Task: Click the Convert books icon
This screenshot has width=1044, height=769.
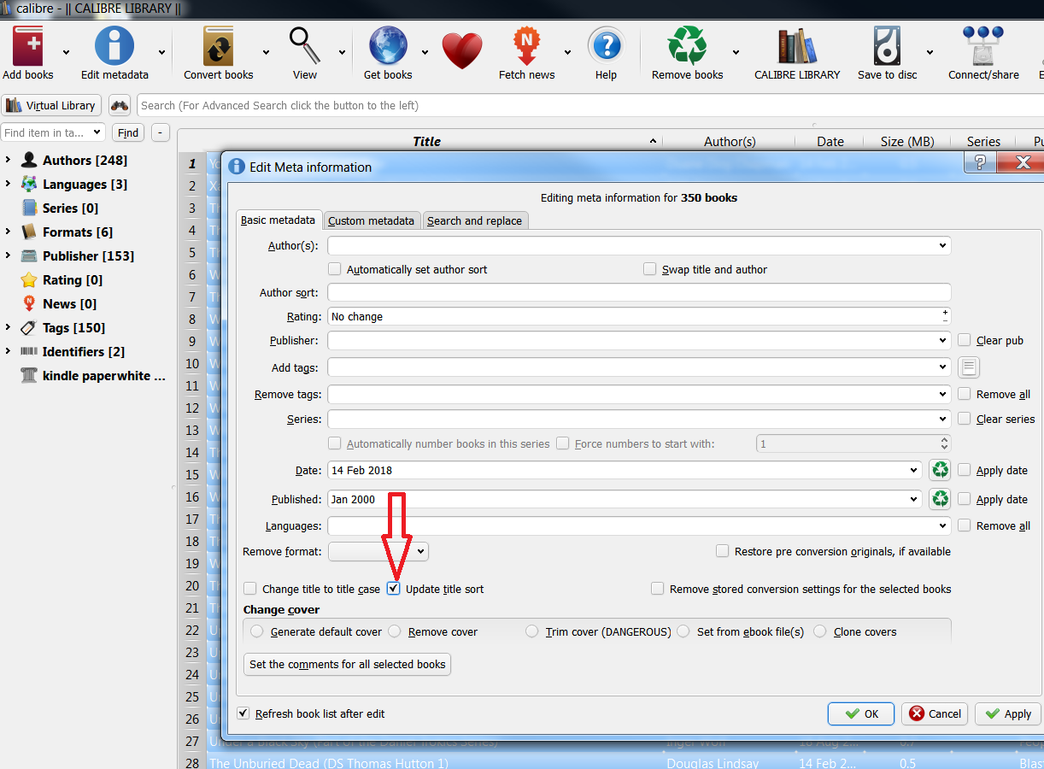Action: click(219, 45)
